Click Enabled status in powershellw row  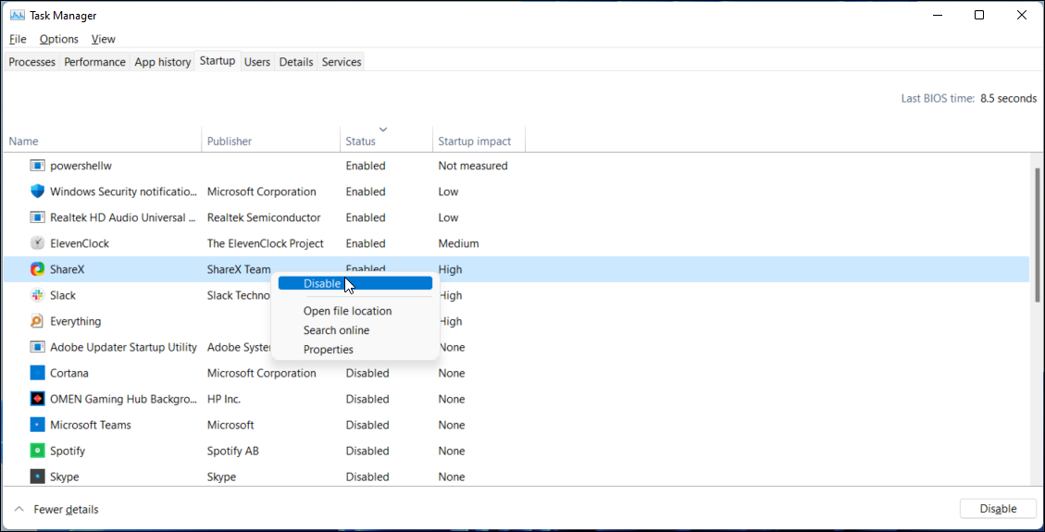click(x=366, y=166)
